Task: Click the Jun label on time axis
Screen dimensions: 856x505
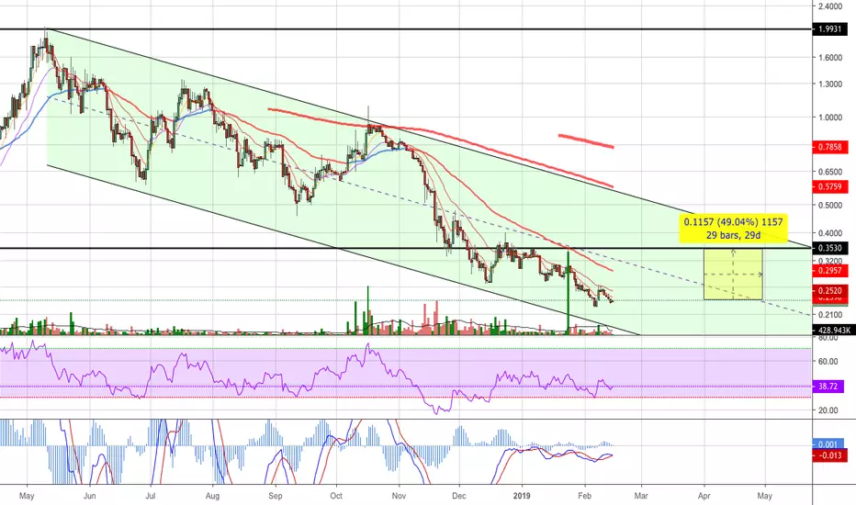Action: click(x=89, y=496)
